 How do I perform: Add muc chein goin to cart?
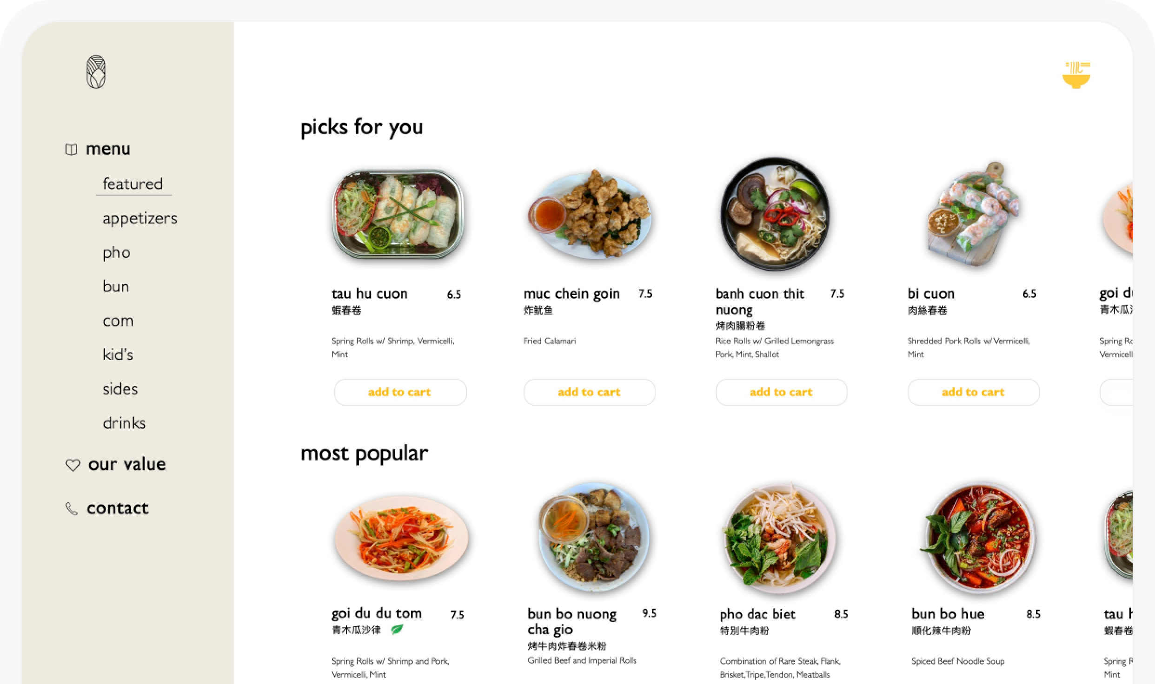click(589, 392)
